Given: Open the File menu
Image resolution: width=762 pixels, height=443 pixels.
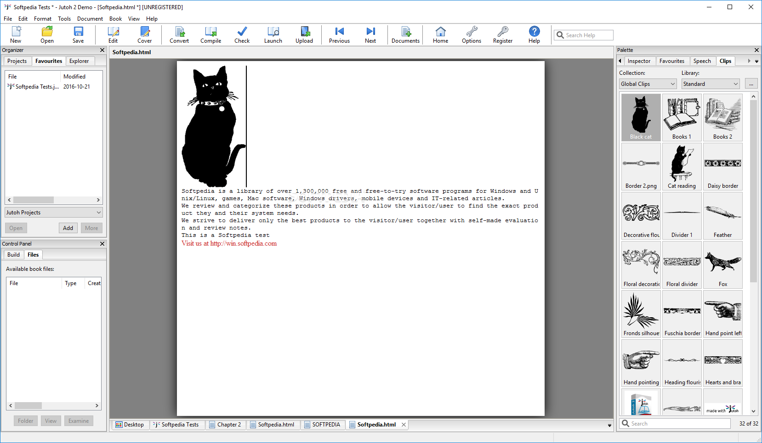Looking at the screenshot, I should point(8,19).
